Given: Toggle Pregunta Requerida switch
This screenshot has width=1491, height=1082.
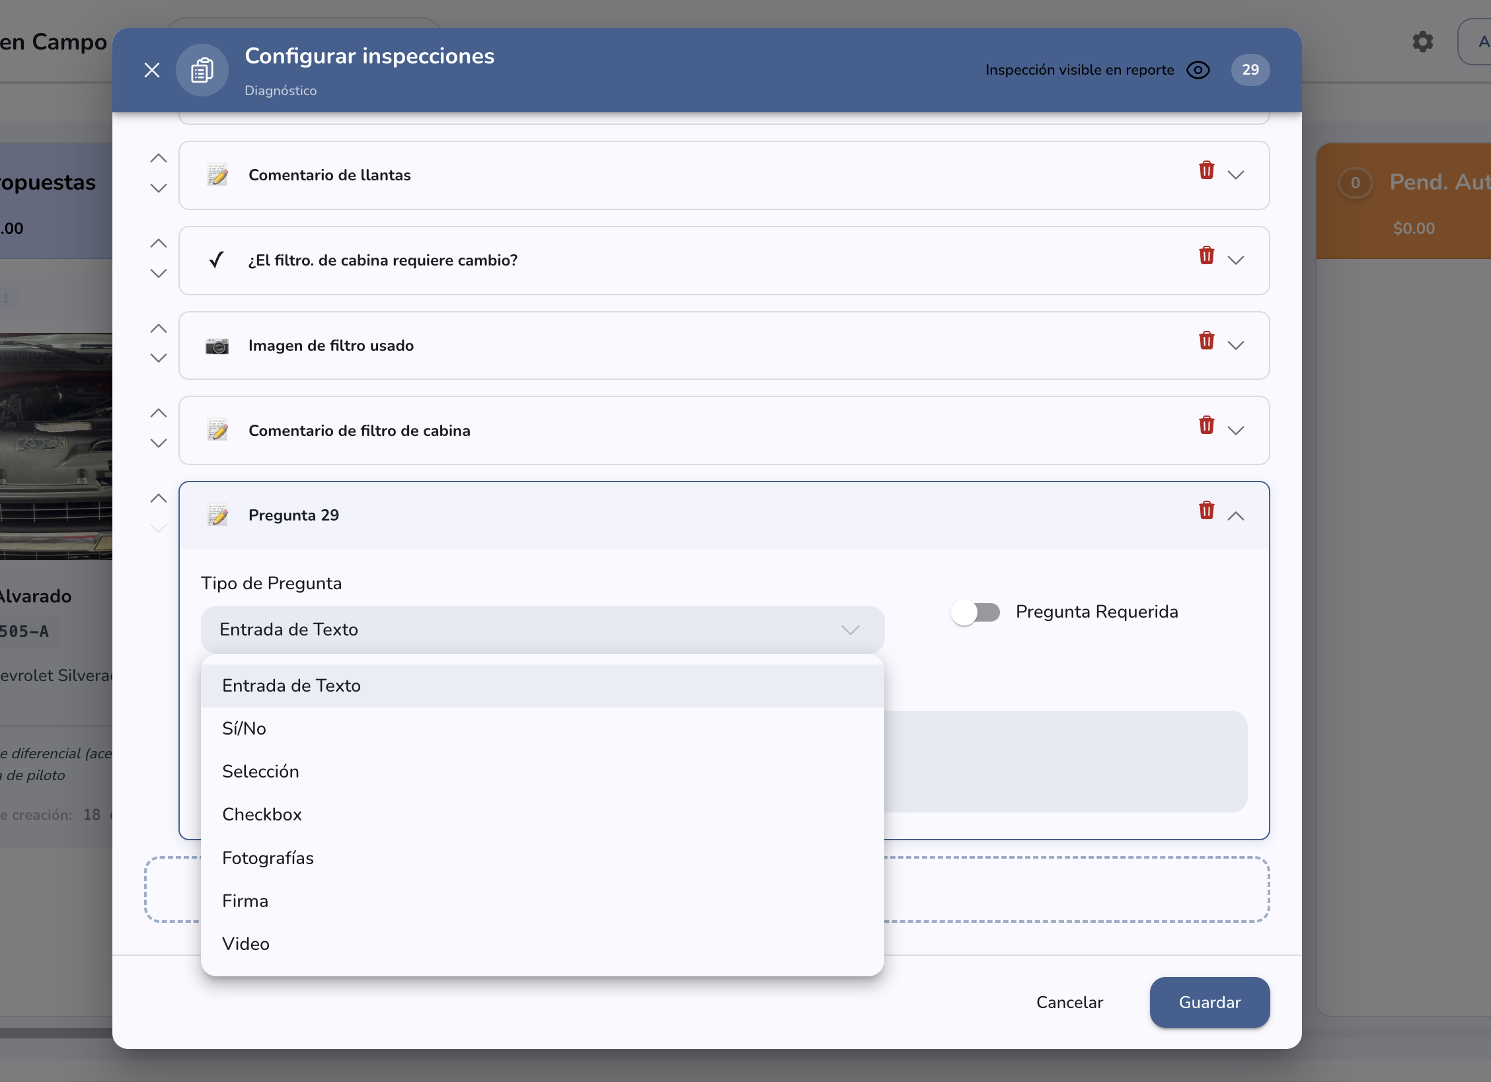Looking at the screenshot, I should pyautogui.click(x=975, y=612).
